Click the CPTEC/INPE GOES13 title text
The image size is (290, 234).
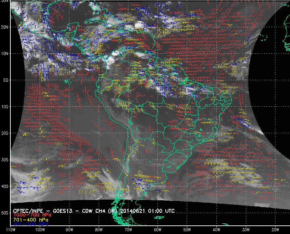pos(94,211)
